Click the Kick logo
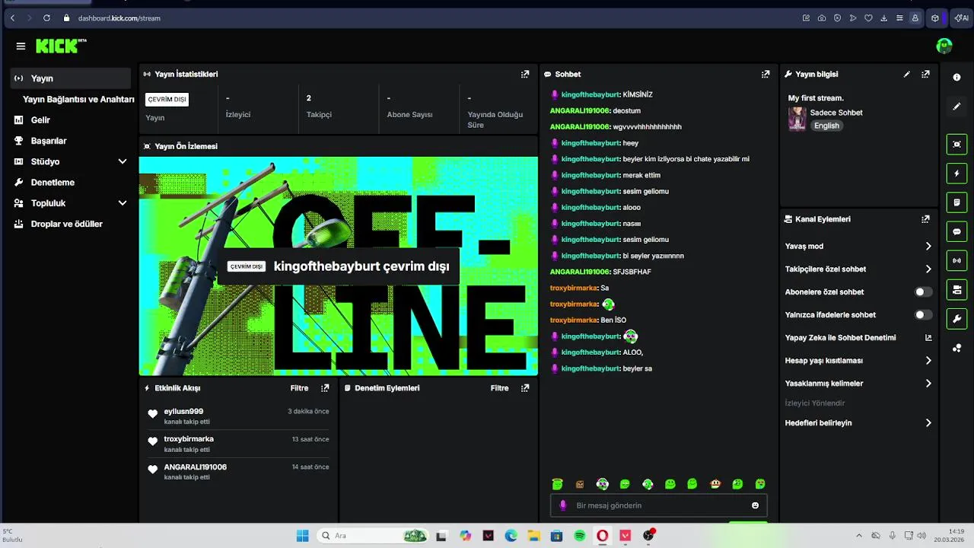The width and height of the screenshot is (974, 548). [x=61, y=46]
